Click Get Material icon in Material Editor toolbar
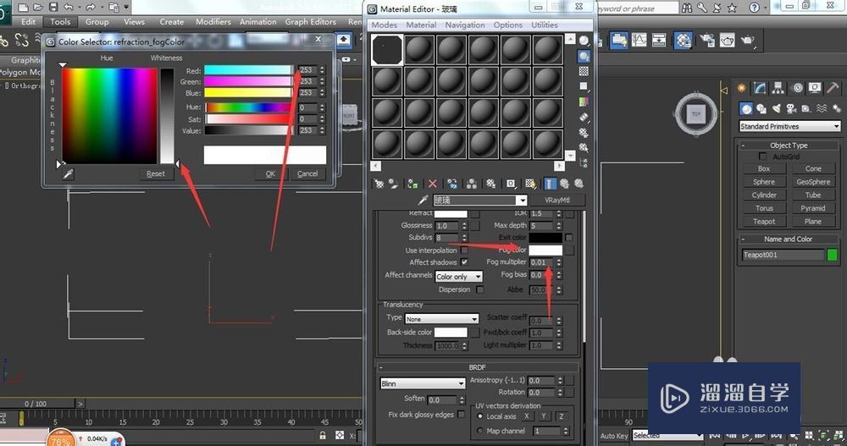 click(x=379, y=184)
